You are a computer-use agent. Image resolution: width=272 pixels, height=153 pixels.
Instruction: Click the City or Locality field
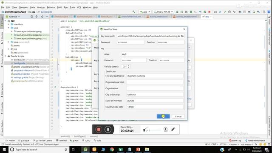(x=155, y=94)
